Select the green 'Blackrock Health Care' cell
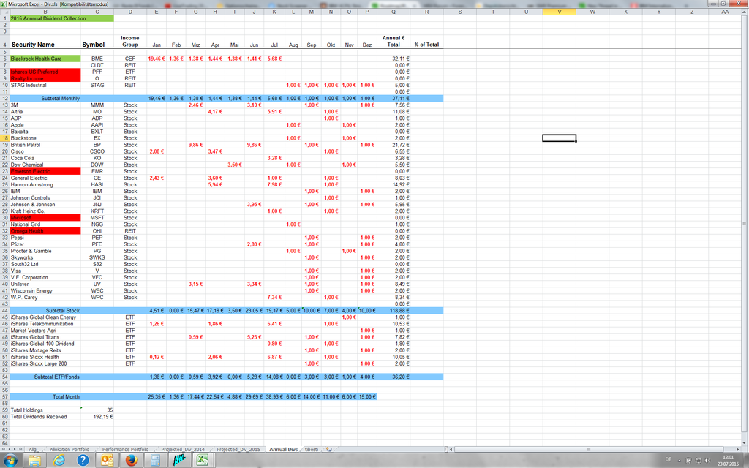The width and height of the screenshot is (749, 468). pyautogui.click(x=45, y=58)
